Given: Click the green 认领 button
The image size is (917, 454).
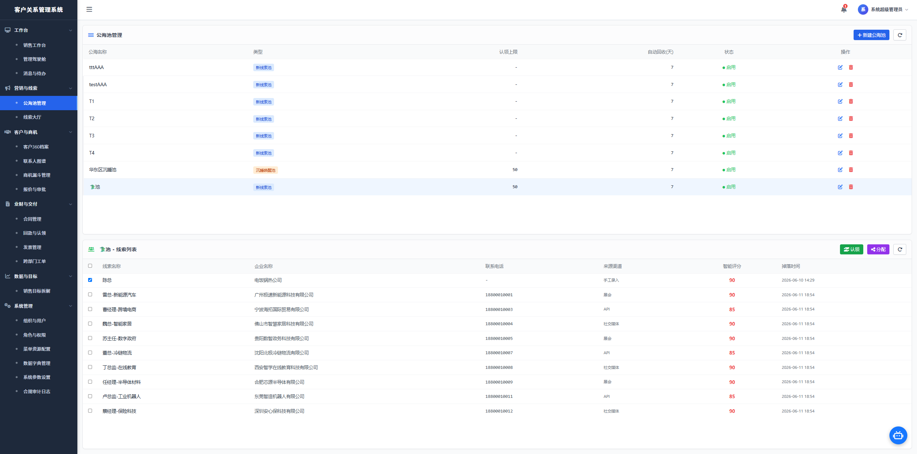Looking at the screenshot, I should 851,249.
